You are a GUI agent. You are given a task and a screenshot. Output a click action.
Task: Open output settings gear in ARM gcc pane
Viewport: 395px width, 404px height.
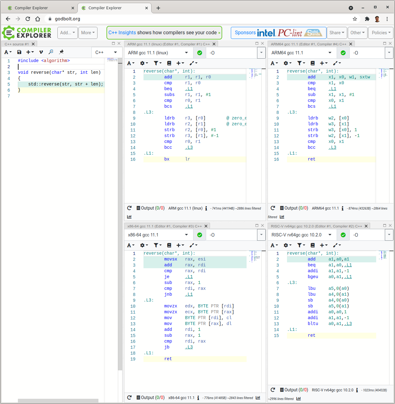tap(144, 63)
